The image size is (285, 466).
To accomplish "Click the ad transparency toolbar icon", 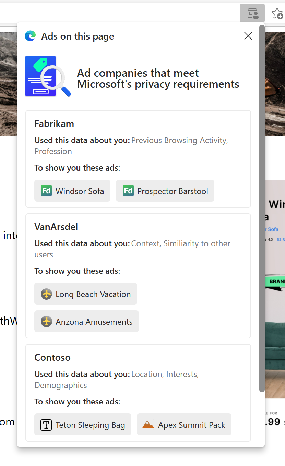I will [x=252, y=13].
